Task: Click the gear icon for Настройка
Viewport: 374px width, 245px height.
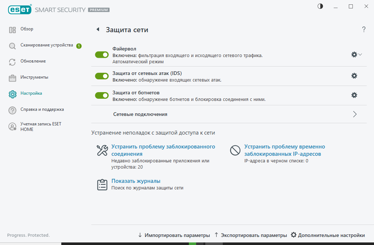Action: [x=12, y=94]
